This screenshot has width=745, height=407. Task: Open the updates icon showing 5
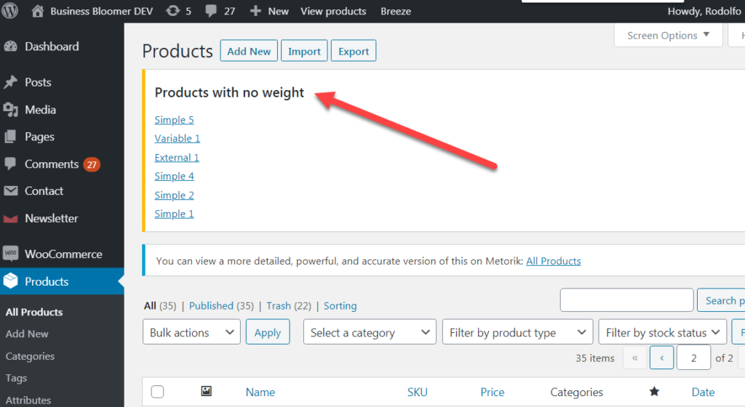(x=173, y=11)
